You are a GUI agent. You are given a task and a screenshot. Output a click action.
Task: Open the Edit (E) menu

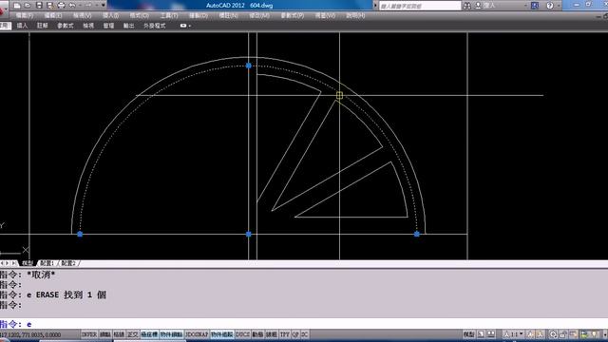click(53, 15)
